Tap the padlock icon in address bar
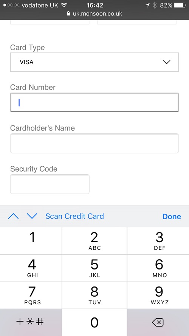The width and height of the screenshot is (189, 336). click(x=68, y=14)
